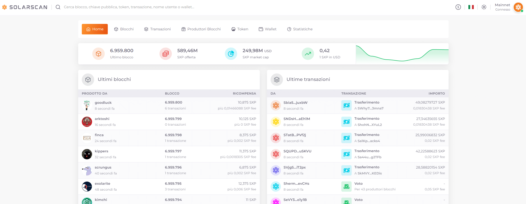This screenshot has height=204, width=526.
Task: Open recipient wallet SkMVY...KEDis
Action: coord(370,173)
